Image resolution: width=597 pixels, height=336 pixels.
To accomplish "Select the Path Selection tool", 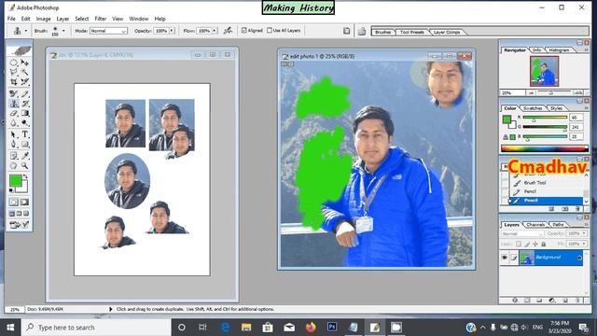I will coord(14,134).
